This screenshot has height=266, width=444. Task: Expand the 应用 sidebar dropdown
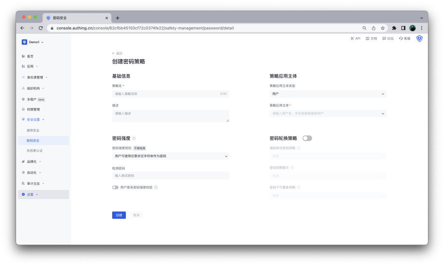31,66
